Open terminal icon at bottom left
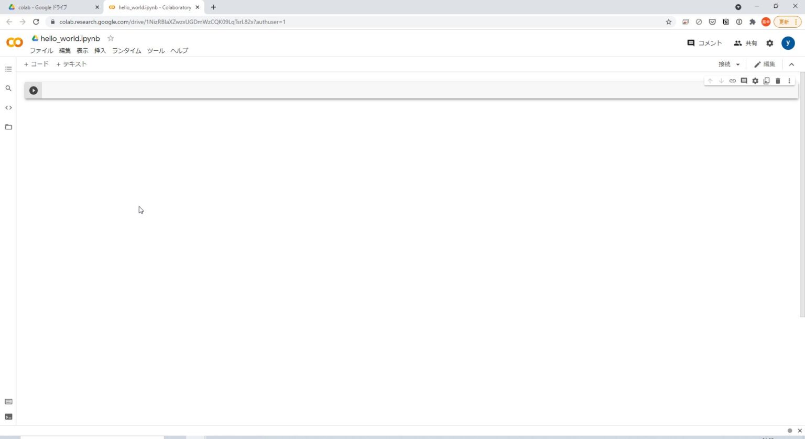The image size is (805, 439). point(8,417)
